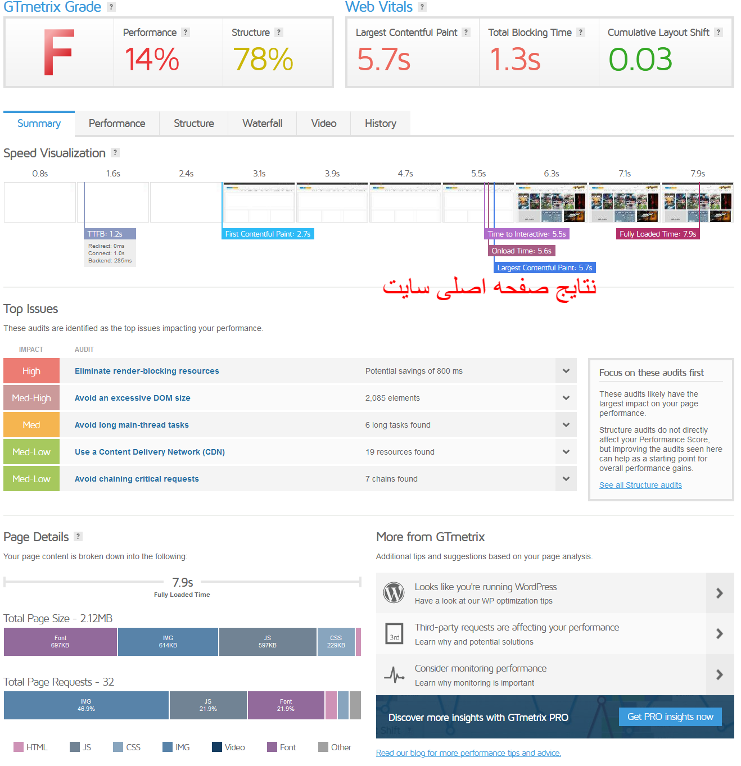Viewport: 741px width, 766px height.
Task: Open the third-party requests performance tip arrow
Action: pos(719,634)
